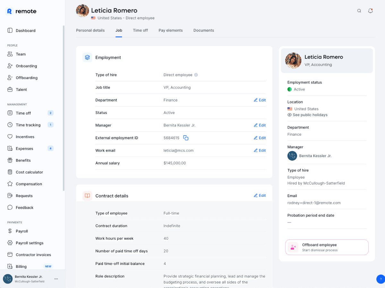
Task: Copy the external employment ID
Action: 186,138
